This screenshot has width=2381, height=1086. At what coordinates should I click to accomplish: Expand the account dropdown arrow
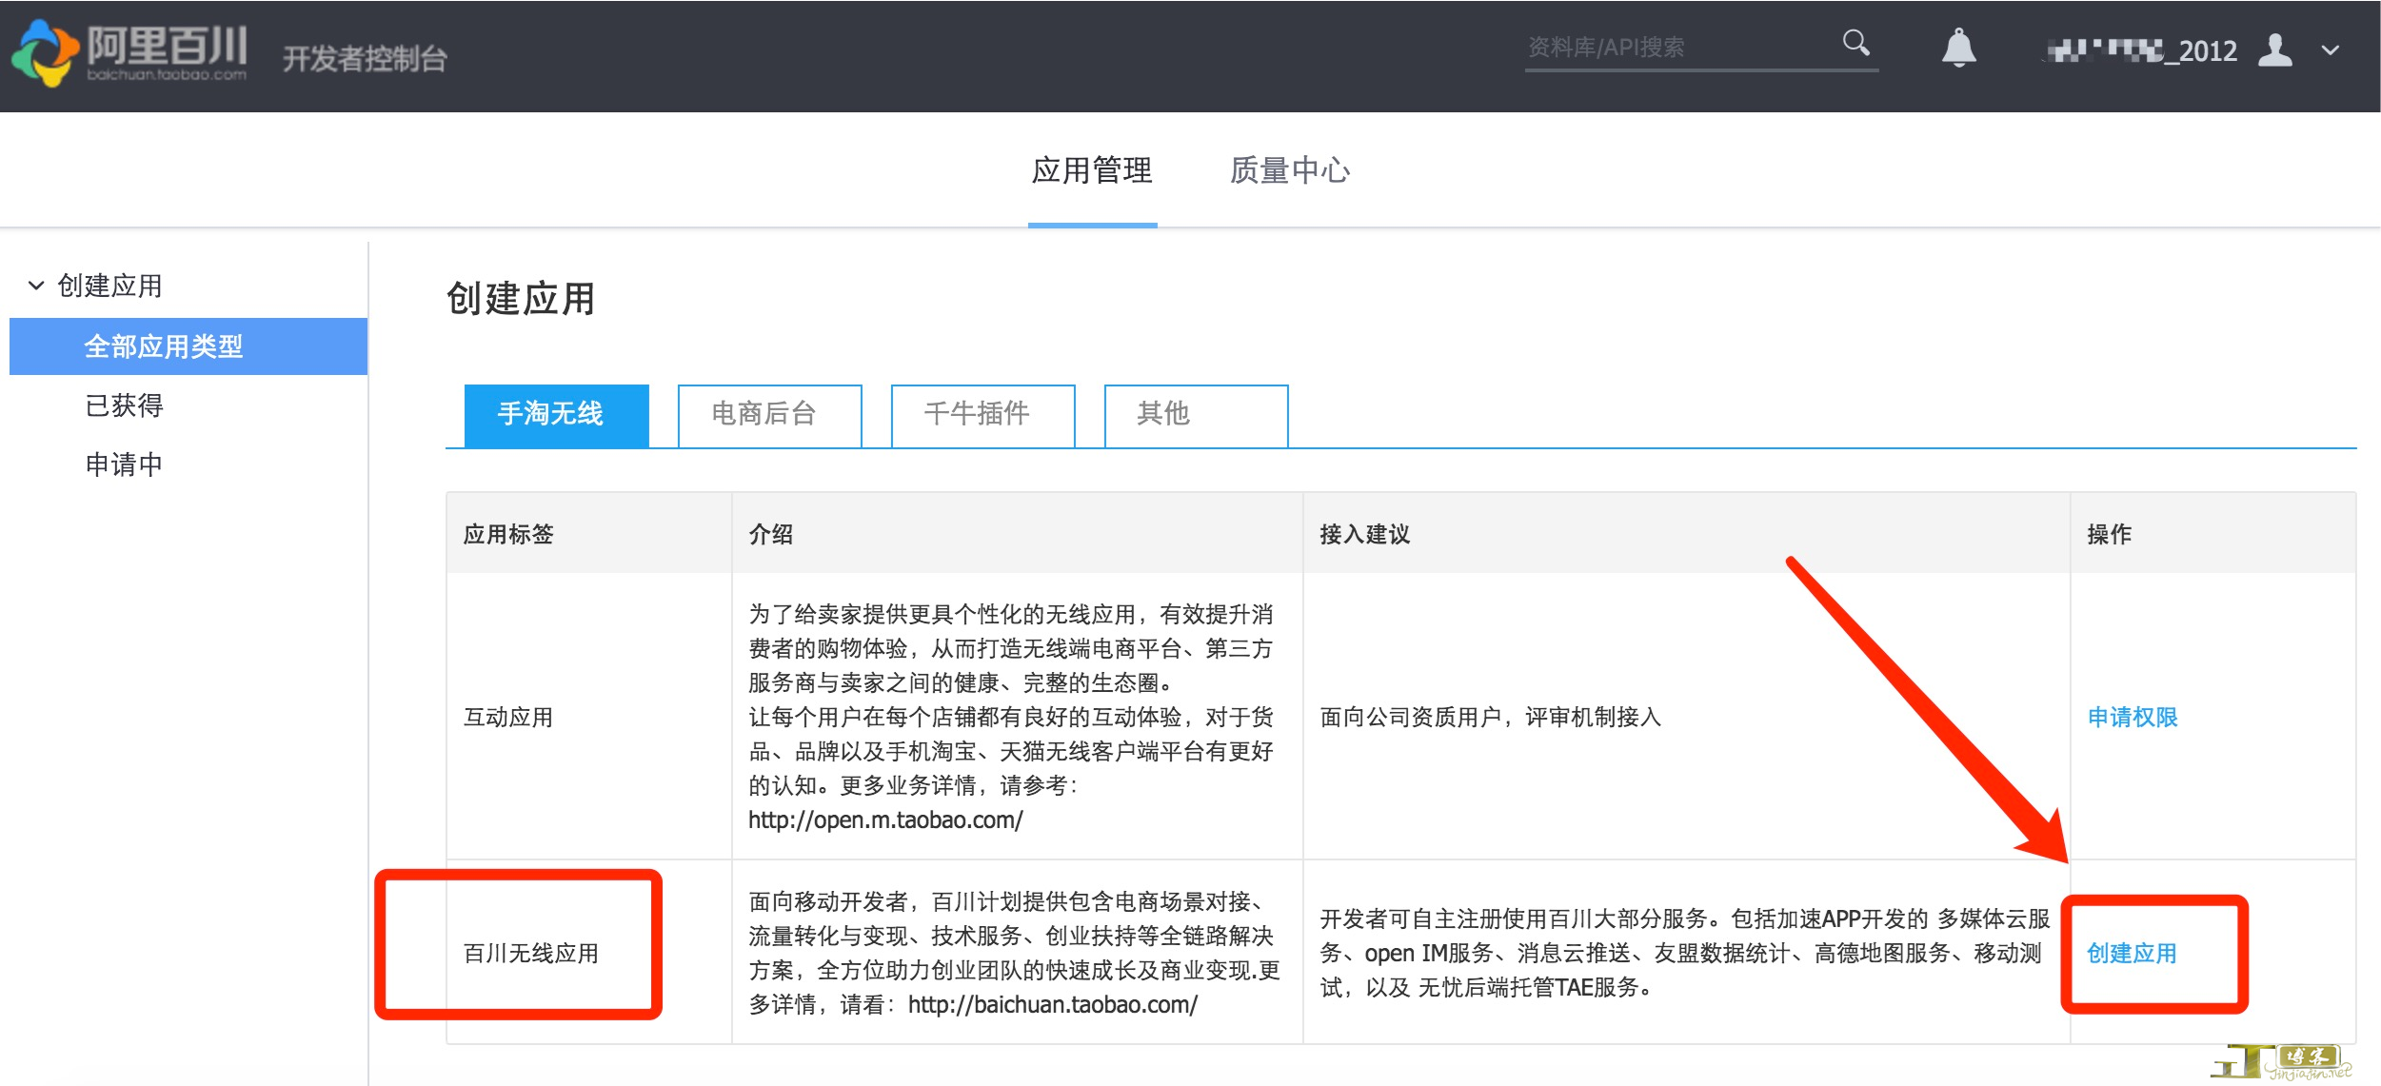pos(2330,50)
